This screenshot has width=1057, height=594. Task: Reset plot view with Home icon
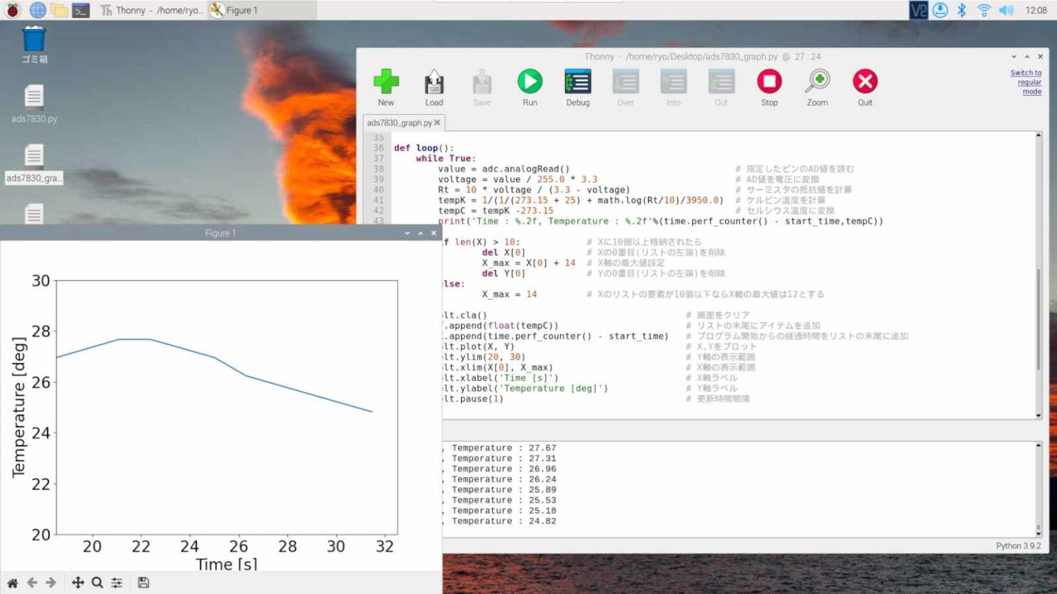pyautogui.click(x=12, y=582)
